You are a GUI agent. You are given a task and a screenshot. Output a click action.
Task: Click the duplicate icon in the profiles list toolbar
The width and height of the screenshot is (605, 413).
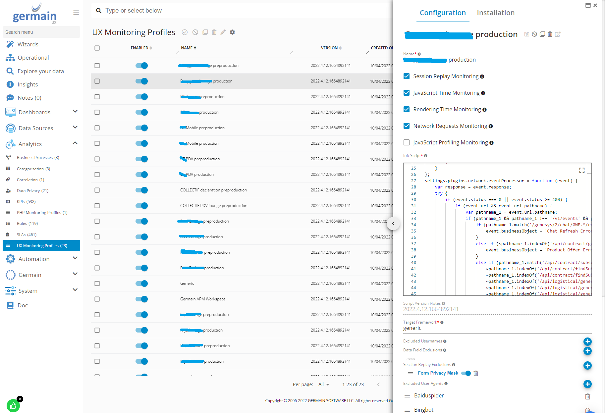pyautogui.click(x=205, y=32)
